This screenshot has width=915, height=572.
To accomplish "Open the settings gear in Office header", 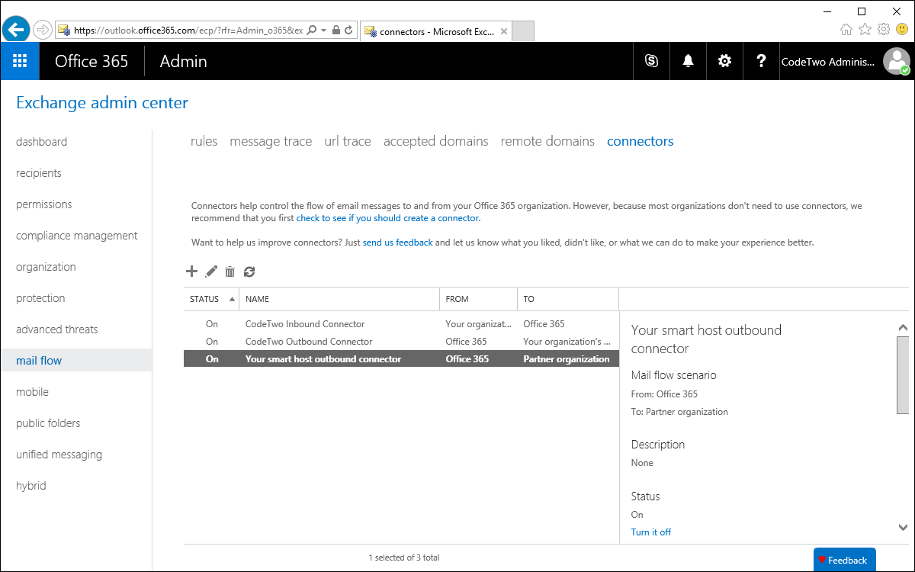I will point(724,61).
